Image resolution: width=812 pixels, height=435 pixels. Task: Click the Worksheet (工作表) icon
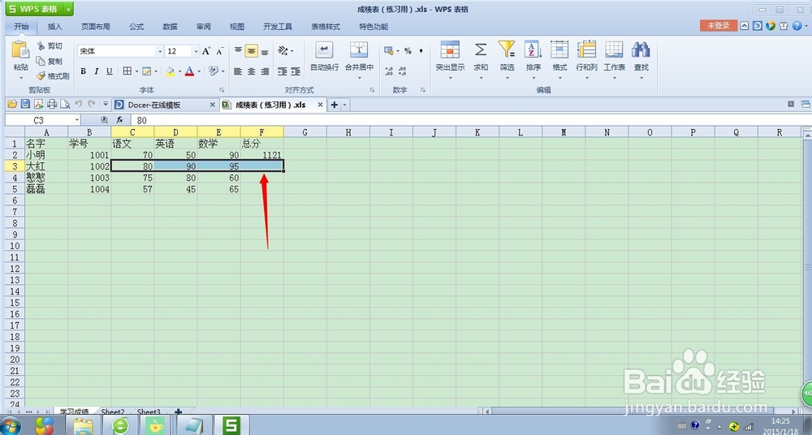pyautogui.click(x=614, y=50)
